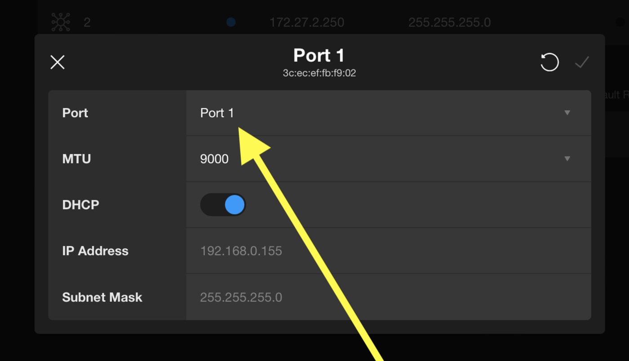
Task: Toggle the DHCP switch
Action: tap(223, 205)
